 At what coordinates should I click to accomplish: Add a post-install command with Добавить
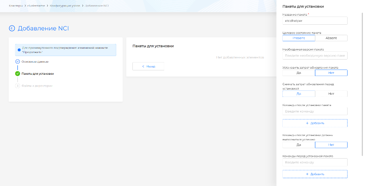click(x=315, y=123)
